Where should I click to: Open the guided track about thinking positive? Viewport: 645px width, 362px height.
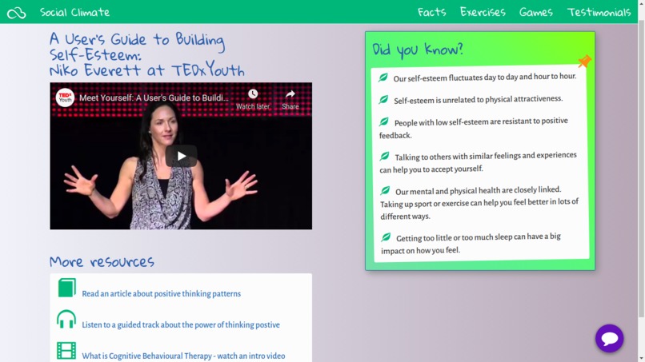pyautogui.click(x=181, y=324)
